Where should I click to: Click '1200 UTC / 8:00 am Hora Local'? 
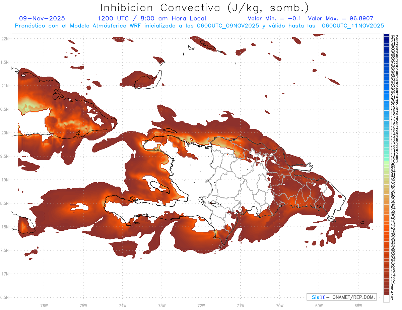[x=152, y=18]
